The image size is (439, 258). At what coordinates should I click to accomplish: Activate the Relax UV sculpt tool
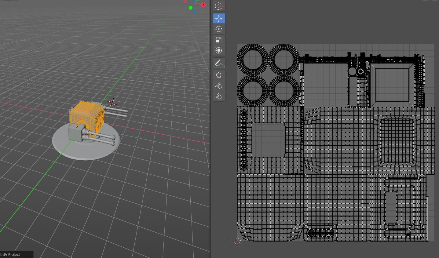[219, 86]
